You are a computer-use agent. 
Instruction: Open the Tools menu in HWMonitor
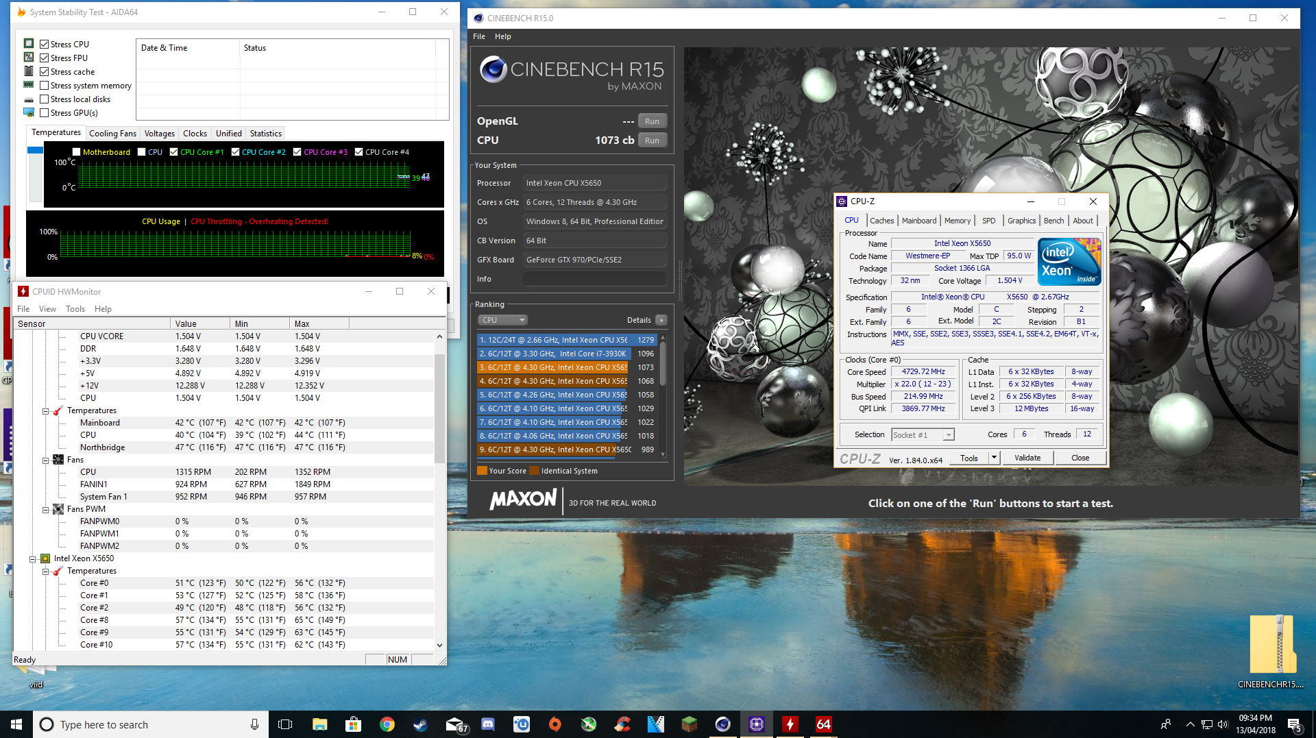pos(75,309)
